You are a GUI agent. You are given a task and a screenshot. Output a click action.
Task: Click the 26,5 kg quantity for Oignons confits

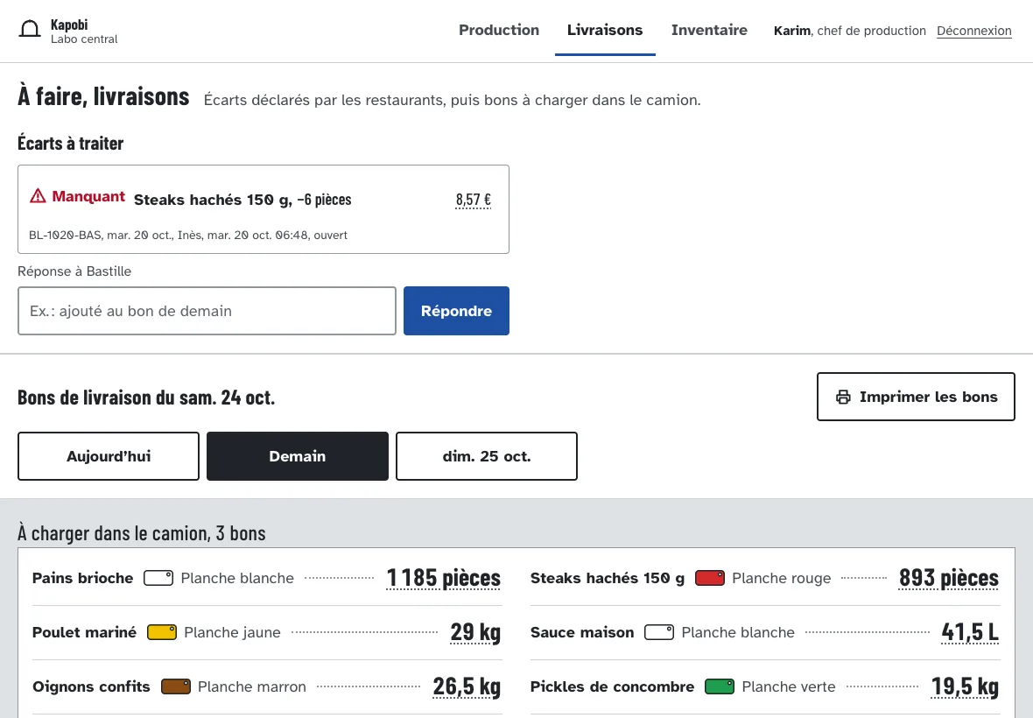[467, 686]
